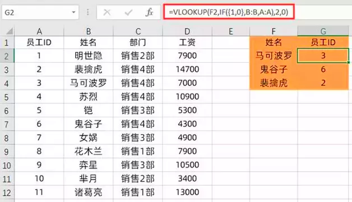Image resolution: width=352 pixels, height=202 pixels.
Task: Click the selected cell G2 showing 3
Action: click(323, 56)
